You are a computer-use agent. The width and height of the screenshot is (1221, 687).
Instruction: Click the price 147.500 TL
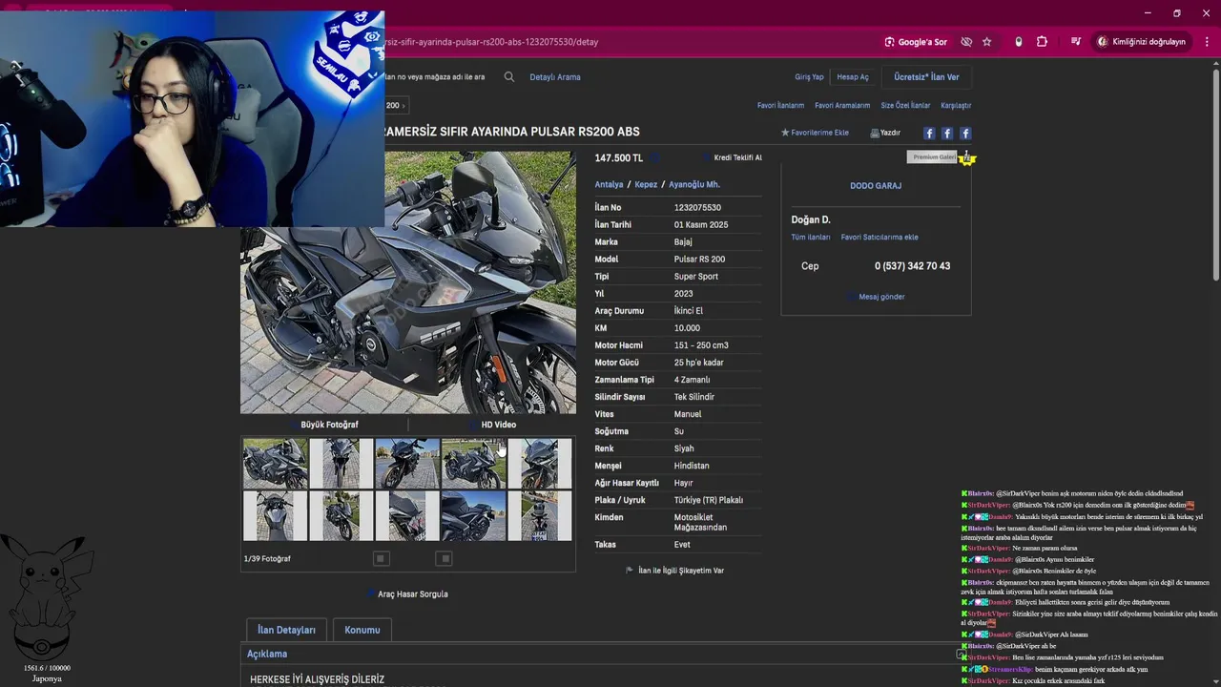coord(619,158)
